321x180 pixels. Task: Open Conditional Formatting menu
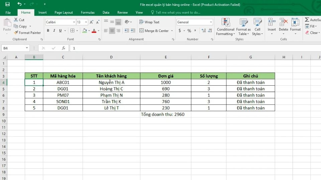(225, 27)
